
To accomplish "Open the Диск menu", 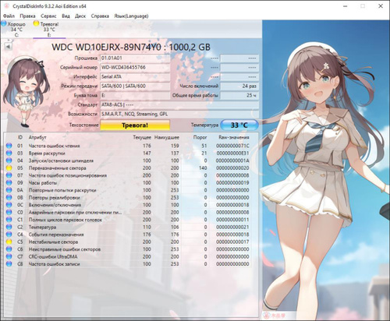I will (80, 16).
